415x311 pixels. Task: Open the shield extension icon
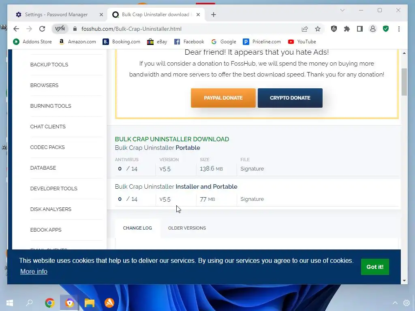click(334, 29)
